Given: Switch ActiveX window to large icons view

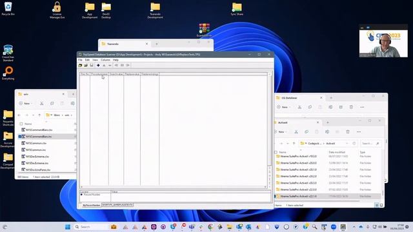Looking at the screenshot, I should pyautogui.click(x=381, y=205).
